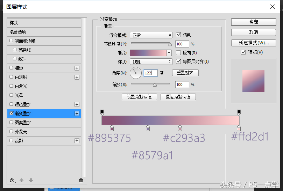
Task: Open gradient picker dropdown arrow
Action: tap(169, 53)
